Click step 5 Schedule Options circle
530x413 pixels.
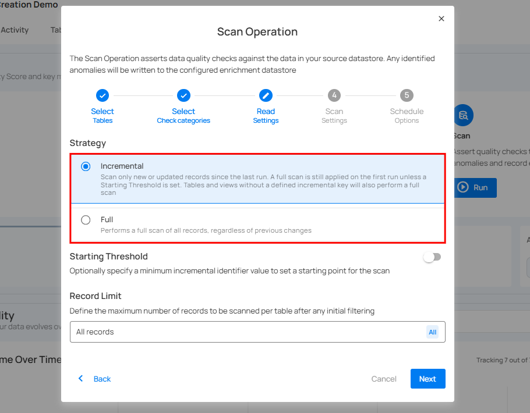(x=407, y=95)
